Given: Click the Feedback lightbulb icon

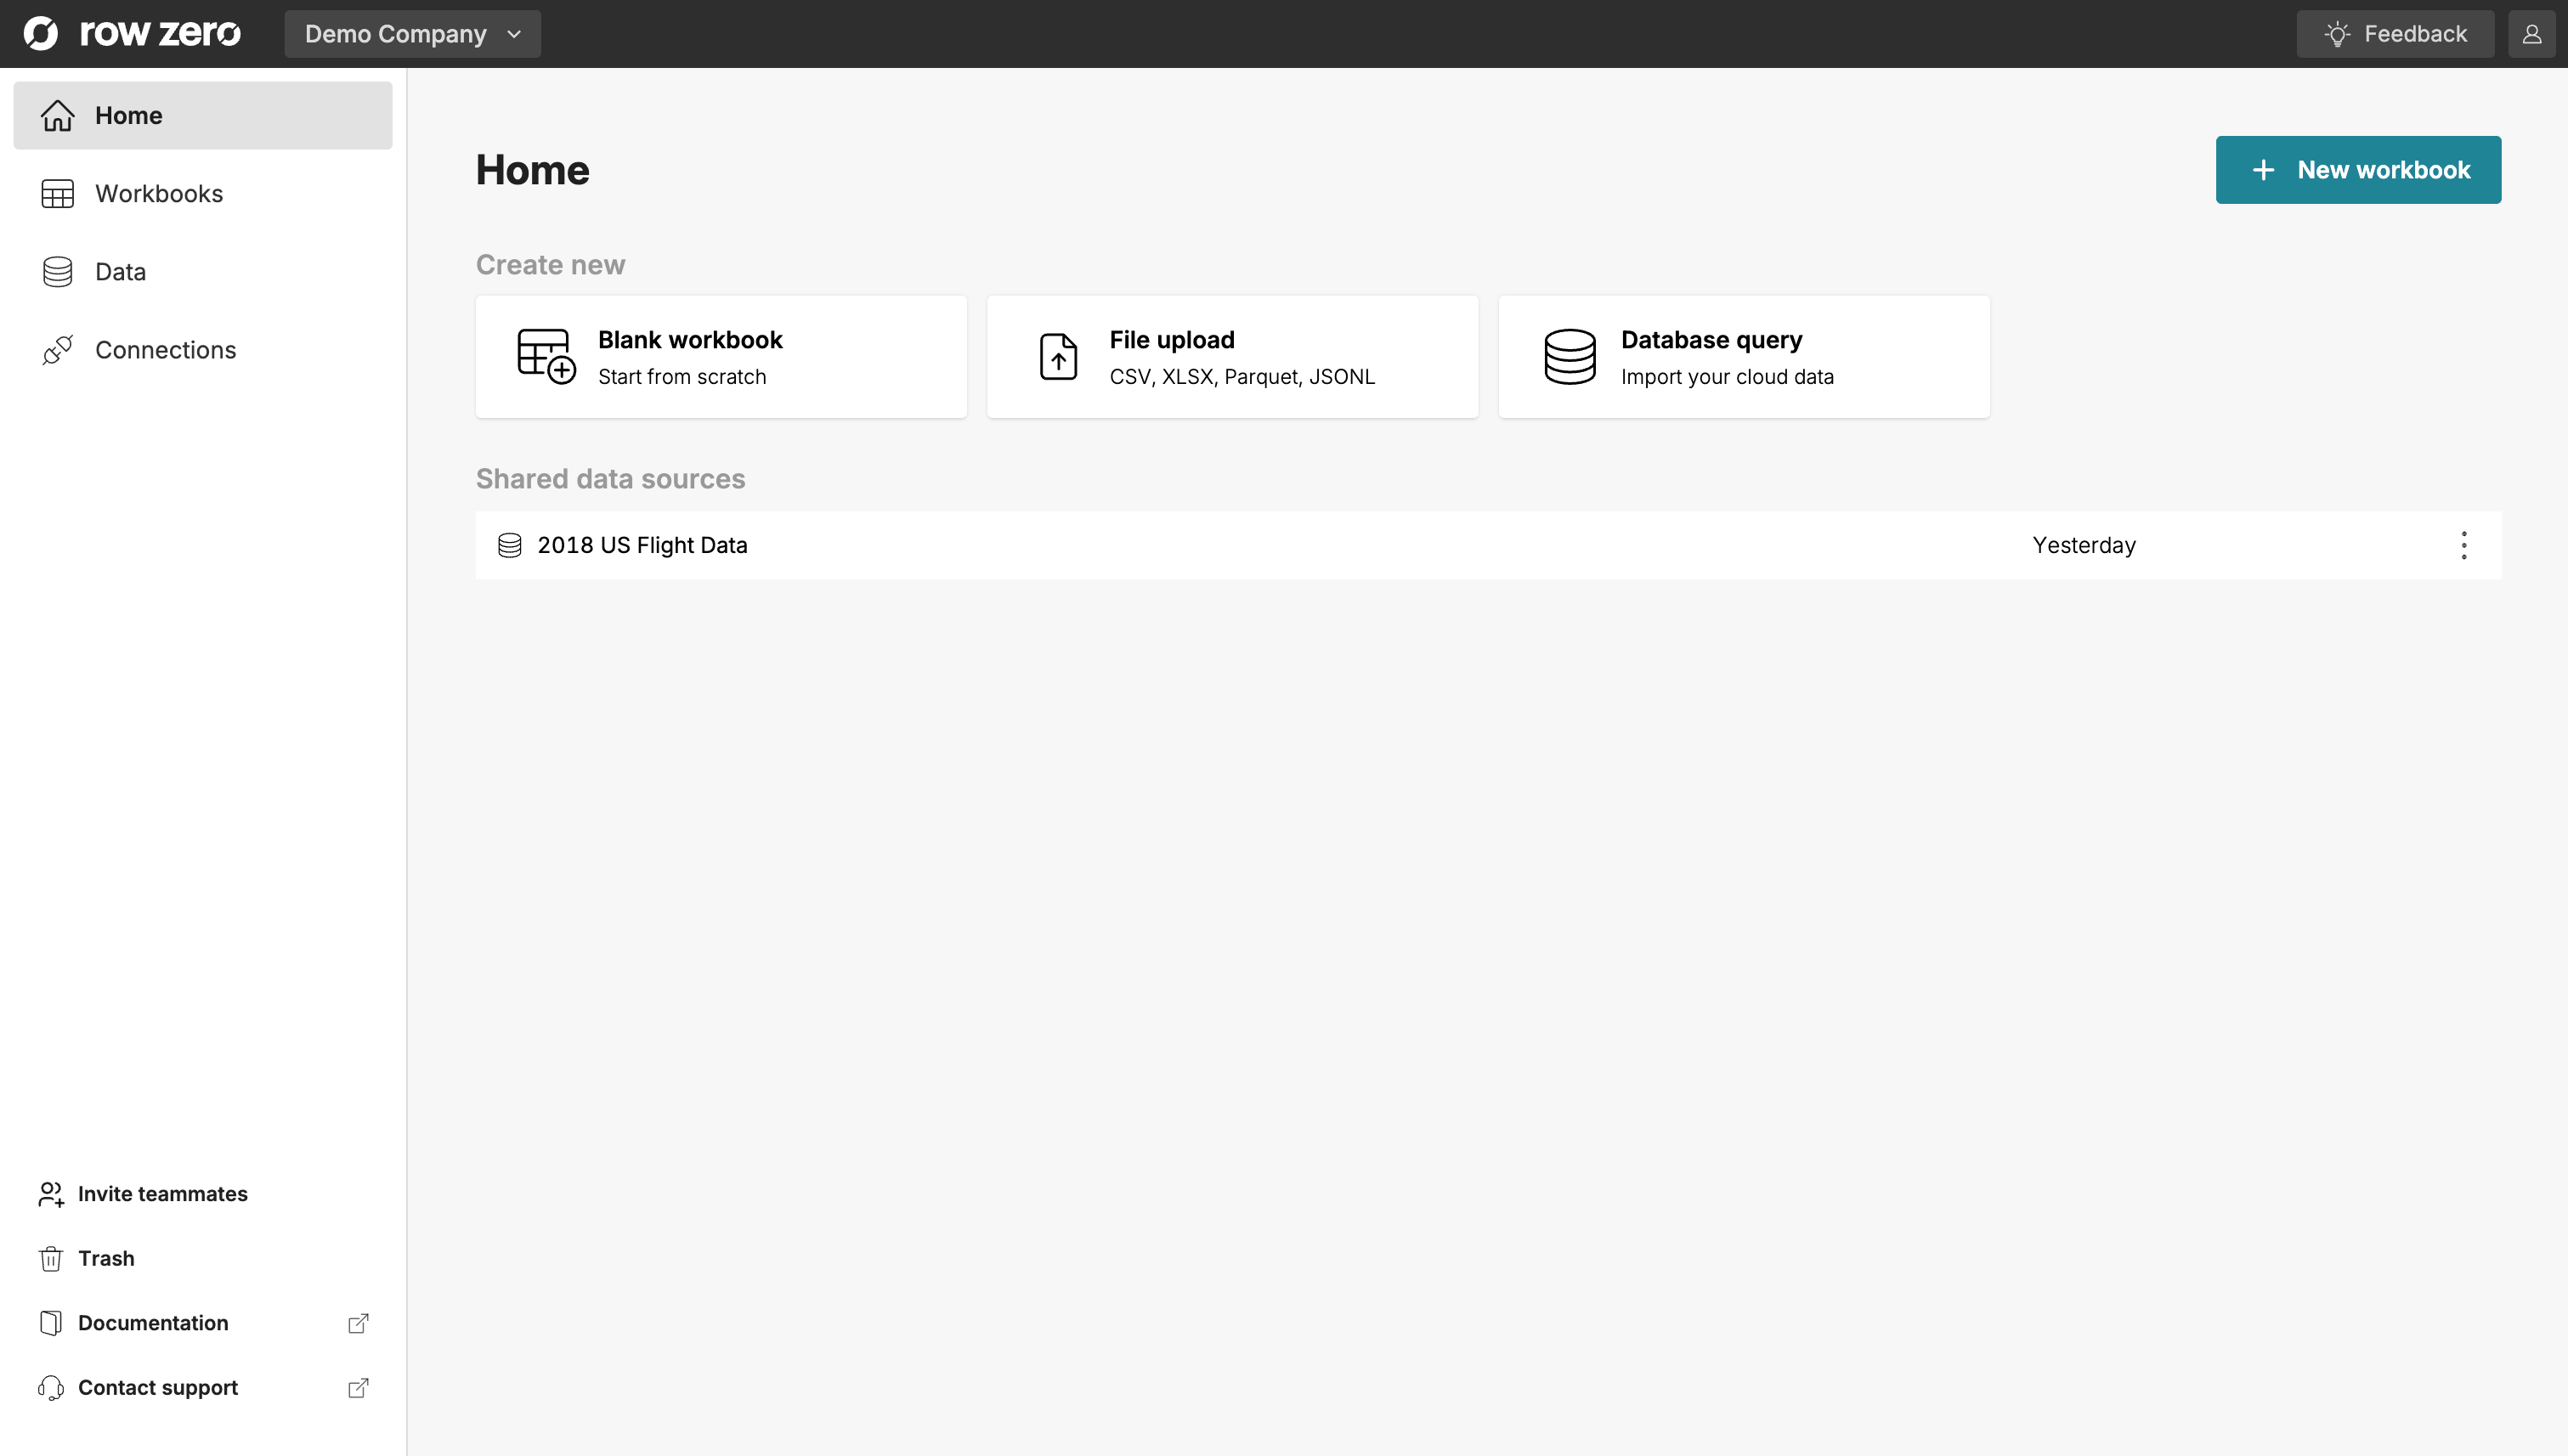Looking at the screenshot, I should pos(2337,34).
